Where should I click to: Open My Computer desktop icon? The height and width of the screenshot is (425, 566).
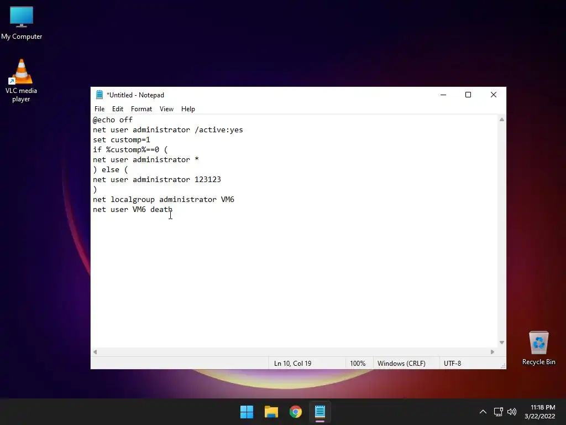point(22,23)
